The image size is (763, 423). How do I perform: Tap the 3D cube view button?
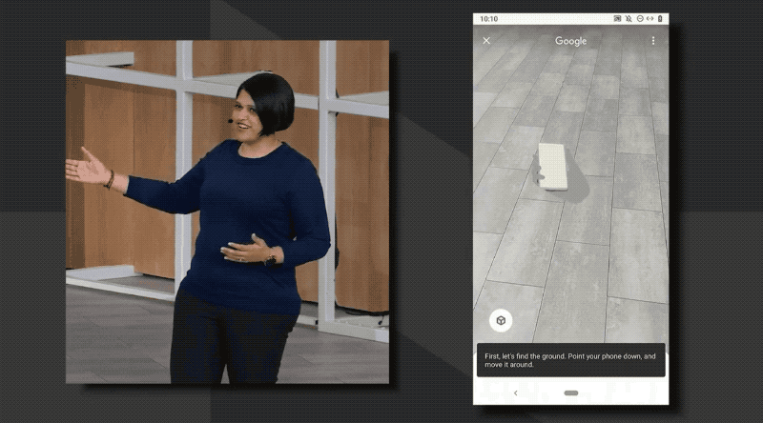click(501, 320)
